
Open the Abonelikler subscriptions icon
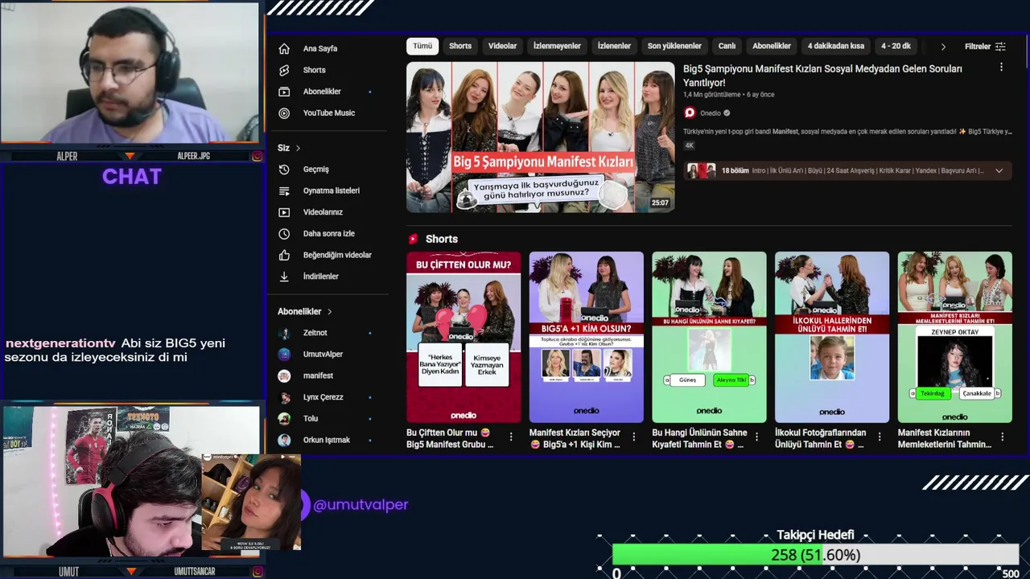pyautogui.click(x=284, y=92)
